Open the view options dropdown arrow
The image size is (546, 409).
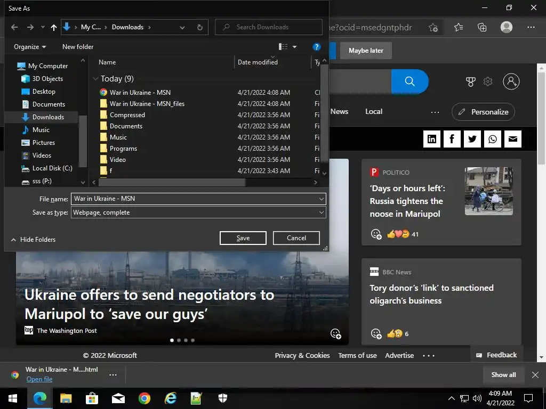(x=294, y=47)
